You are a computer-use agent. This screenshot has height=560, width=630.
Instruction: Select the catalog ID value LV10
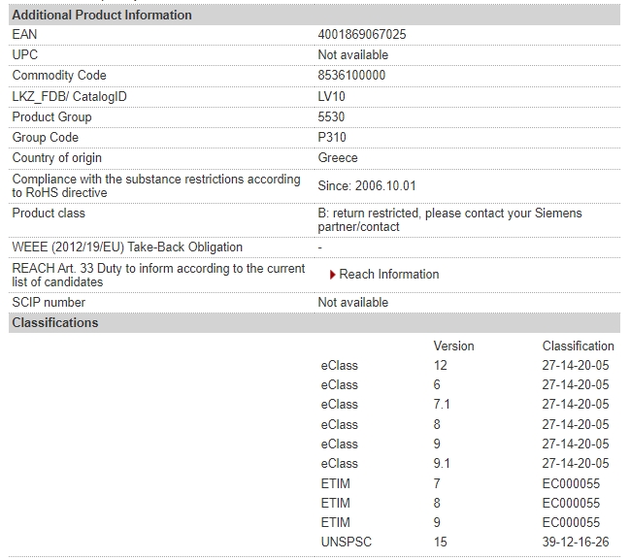(331, 96)
